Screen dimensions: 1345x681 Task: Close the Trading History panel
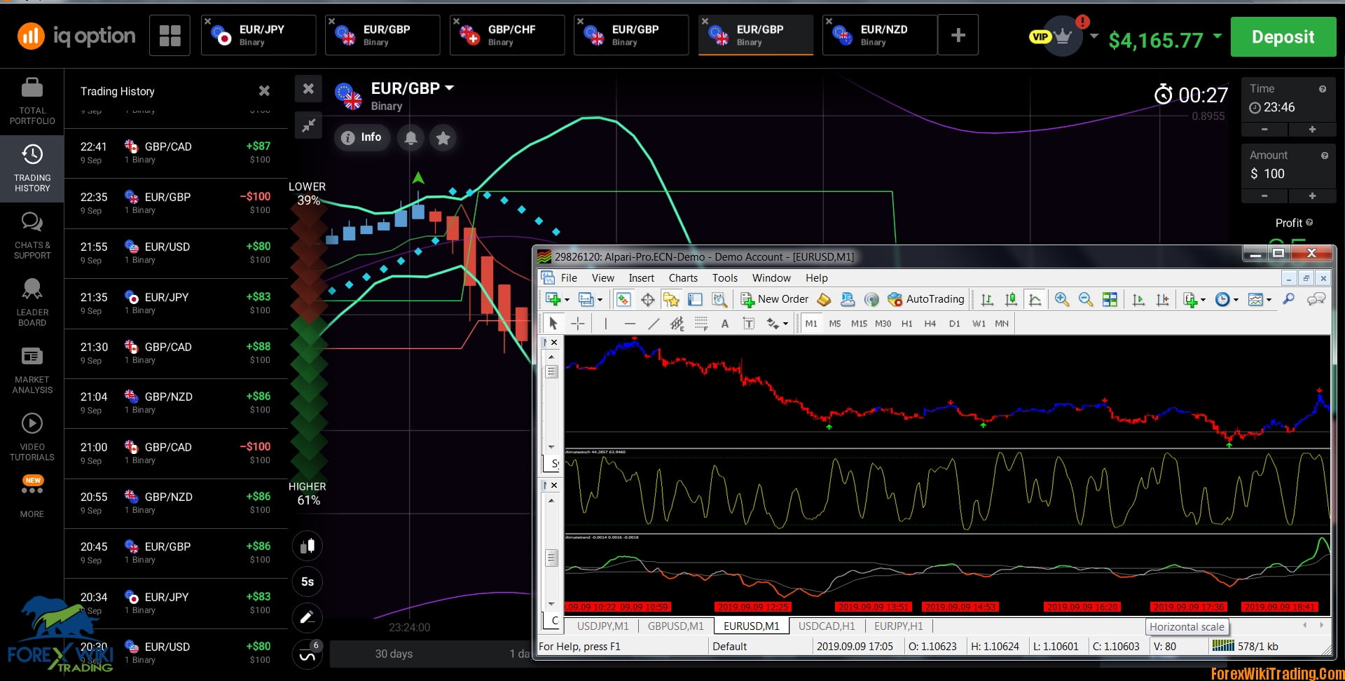pyautogui.click(x=264, y=91)
